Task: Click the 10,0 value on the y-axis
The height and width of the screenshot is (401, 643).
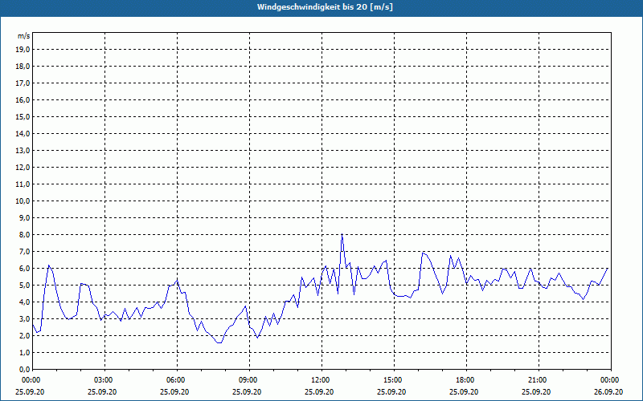Action: (23, 200)
